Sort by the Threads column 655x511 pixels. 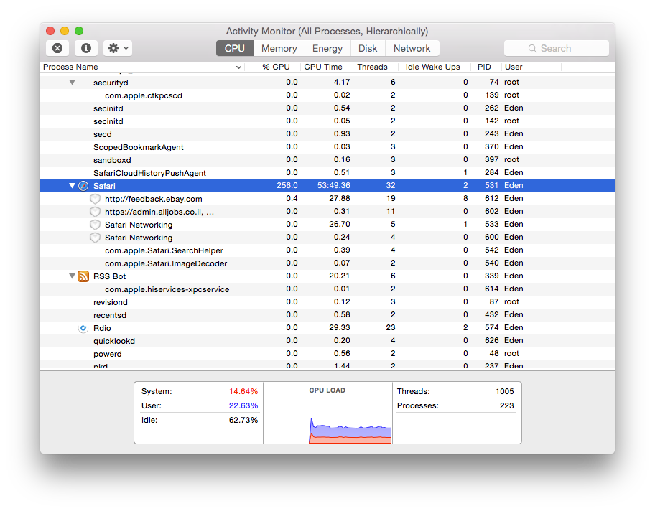(x=372, y=67)
